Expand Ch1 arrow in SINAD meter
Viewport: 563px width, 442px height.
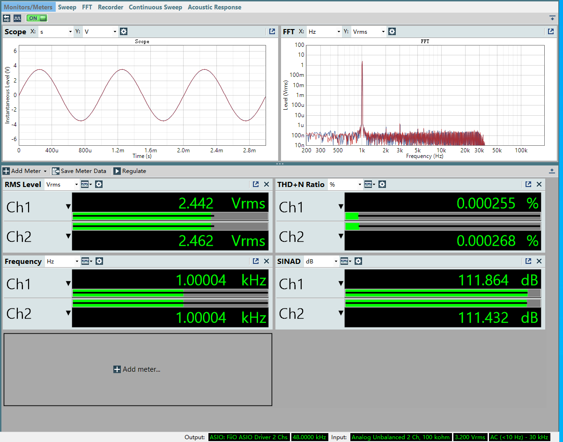[x=341, y=284]
